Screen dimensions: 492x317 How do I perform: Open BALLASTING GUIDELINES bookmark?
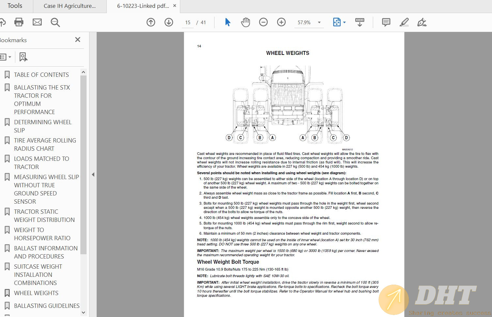[47, 306]
